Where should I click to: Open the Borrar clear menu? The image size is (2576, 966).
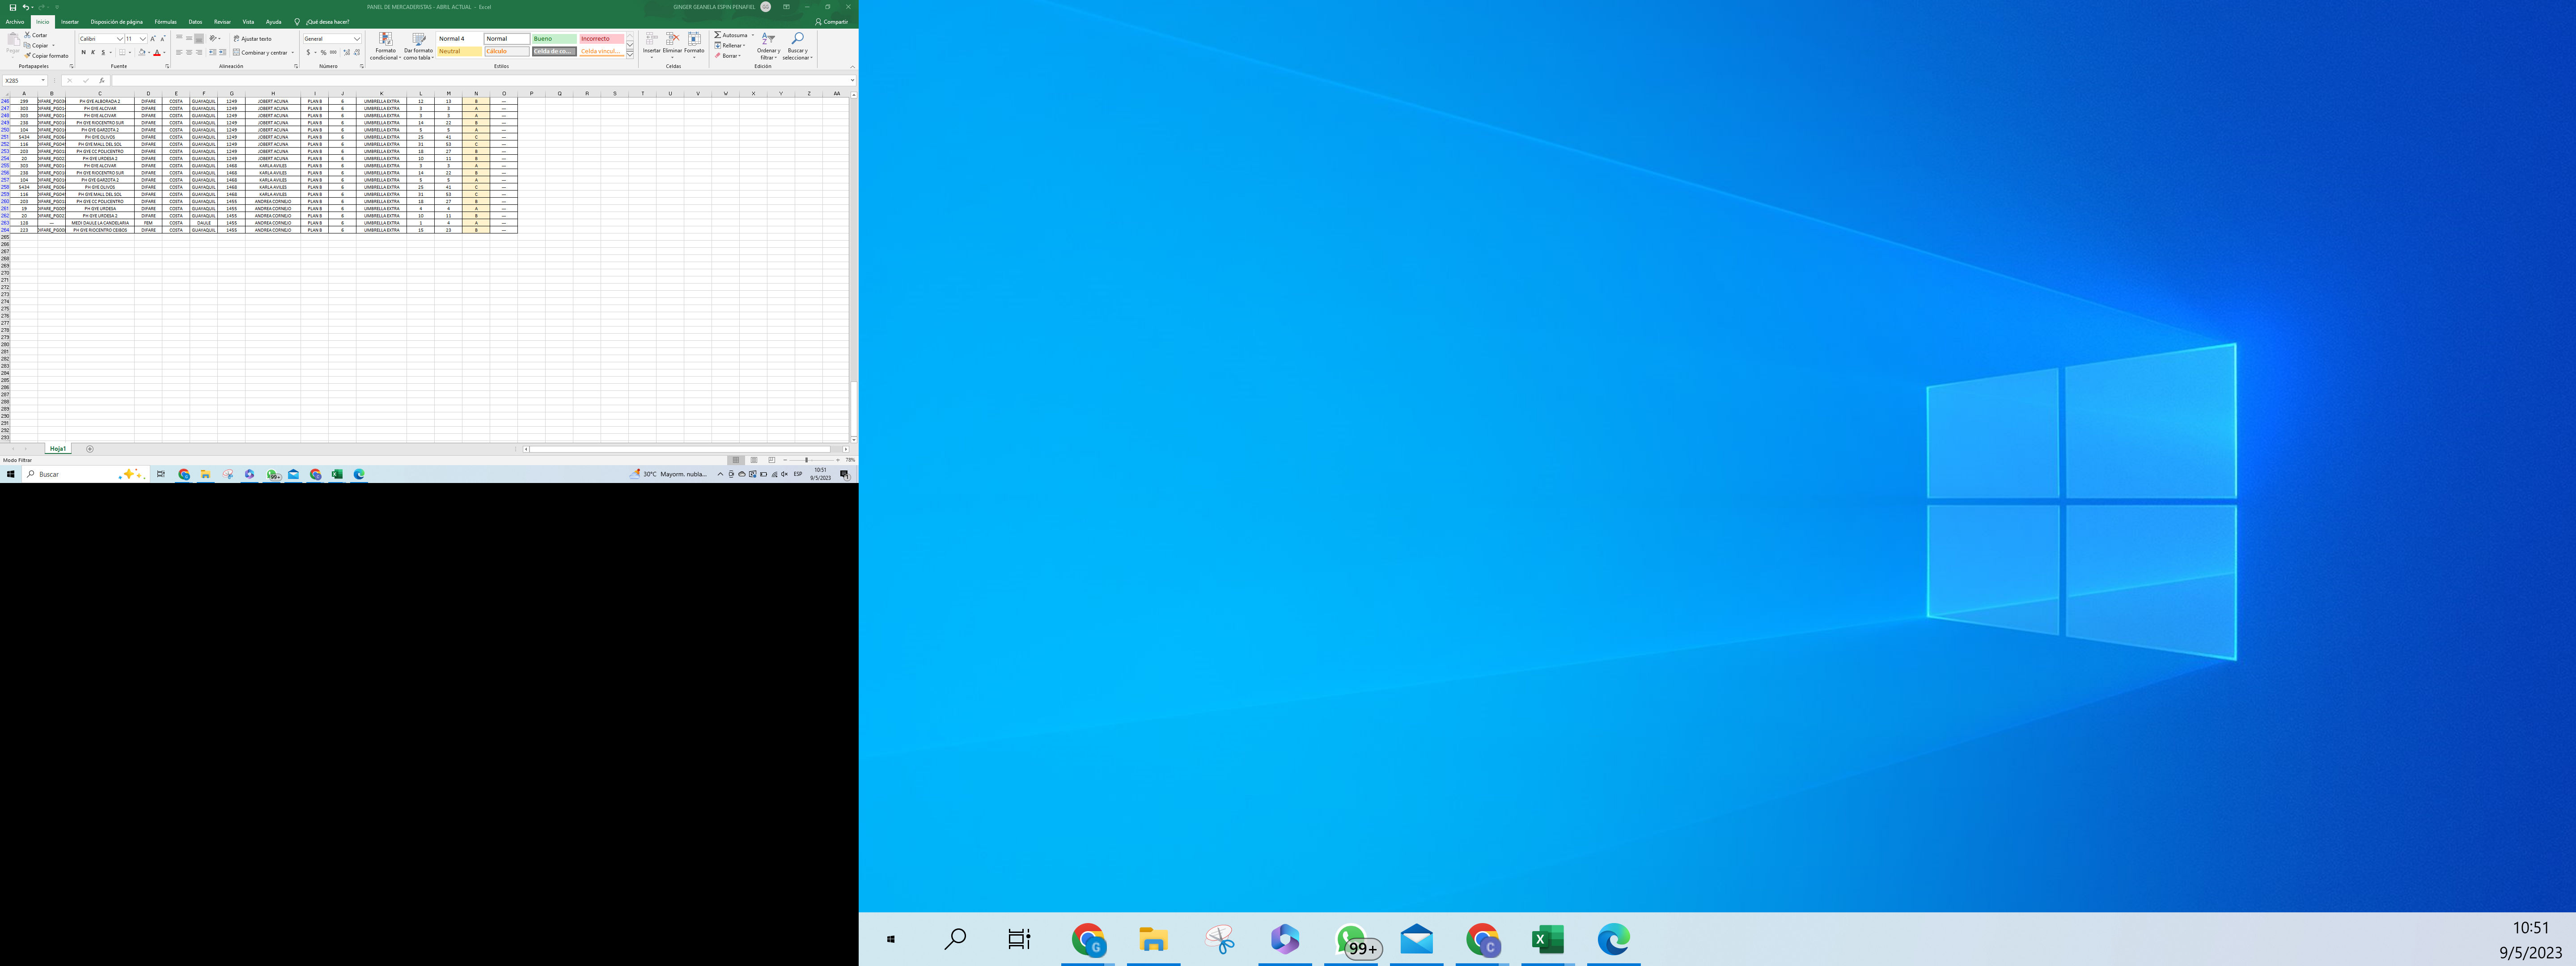pos(728,56)
